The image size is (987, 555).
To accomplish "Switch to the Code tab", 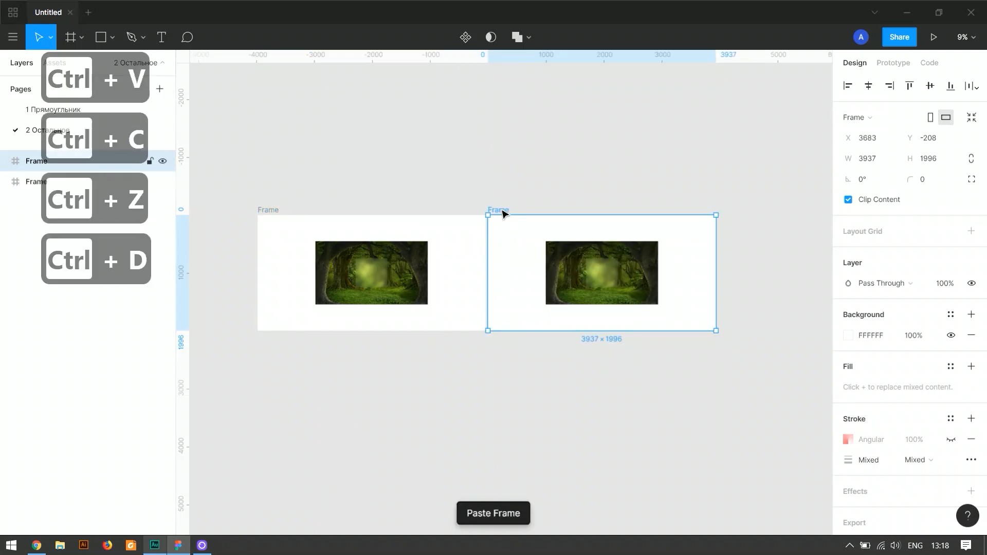I will click(929, 63).
